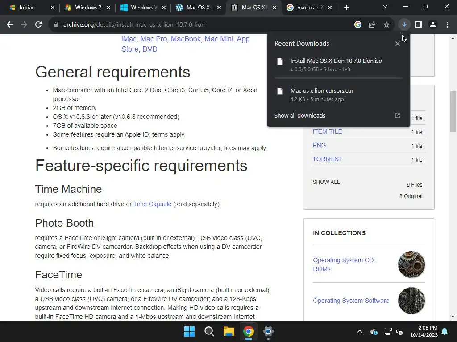Open the Chrome profile icon
Image resolution: width=457 pixels, height=342 pixels.
[433, 25]
